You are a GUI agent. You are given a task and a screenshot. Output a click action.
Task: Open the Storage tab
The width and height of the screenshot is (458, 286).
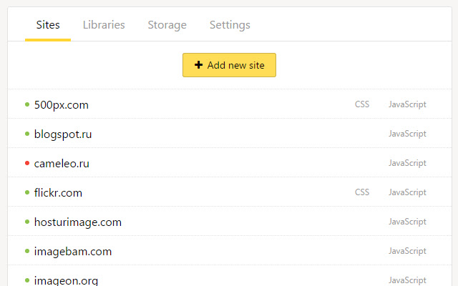click(167, 25)
